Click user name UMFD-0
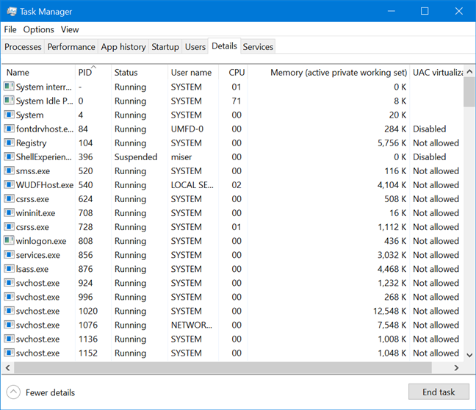Screen dimensions: 476x410 tap(187, 129)
